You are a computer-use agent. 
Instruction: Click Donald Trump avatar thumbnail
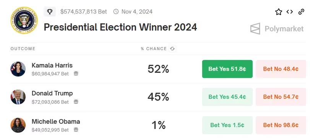tap(18, 97)
